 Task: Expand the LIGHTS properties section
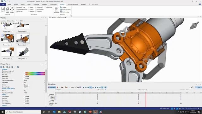(x=1, y=105)
